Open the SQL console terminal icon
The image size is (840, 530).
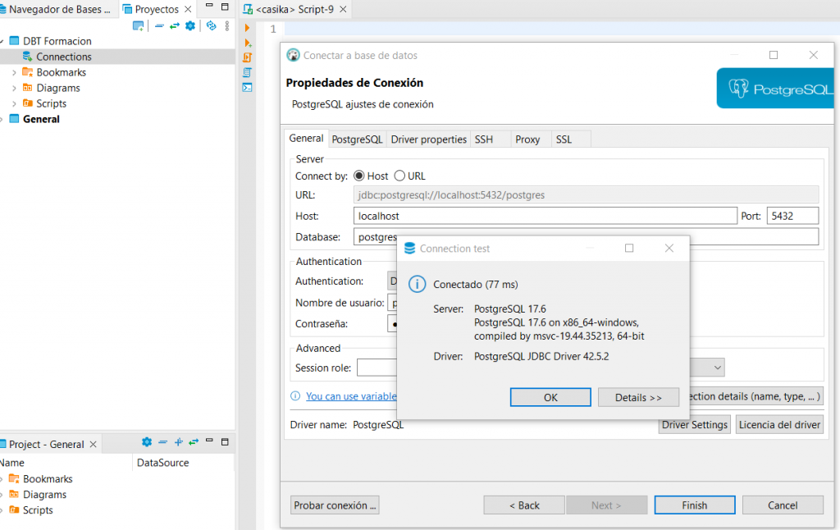tap(247, 87)
